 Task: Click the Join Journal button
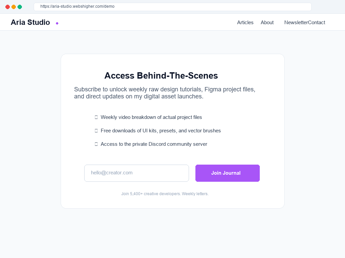(x=227, y=173)
